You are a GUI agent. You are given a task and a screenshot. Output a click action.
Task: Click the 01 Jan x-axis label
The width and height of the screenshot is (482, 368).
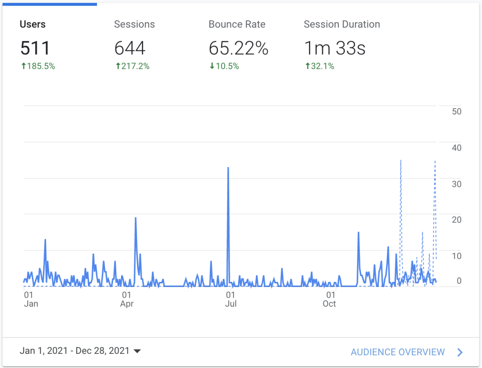(30, 299)
